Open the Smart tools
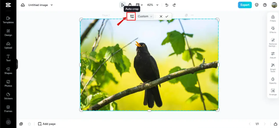 click(x=273, y=68)
